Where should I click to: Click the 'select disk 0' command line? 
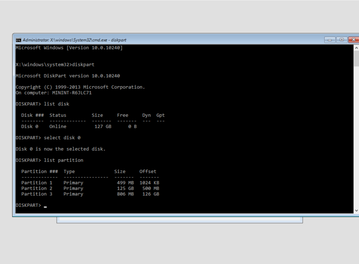pos(62,138)
